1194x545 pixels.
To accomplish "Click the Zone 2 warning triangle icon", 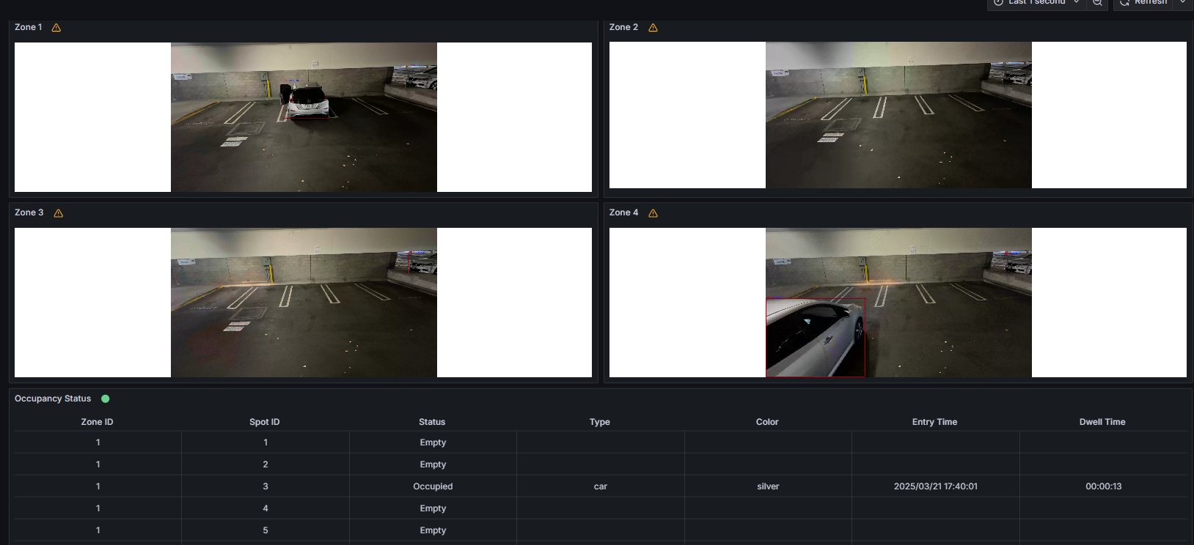I will coord(653,28).
